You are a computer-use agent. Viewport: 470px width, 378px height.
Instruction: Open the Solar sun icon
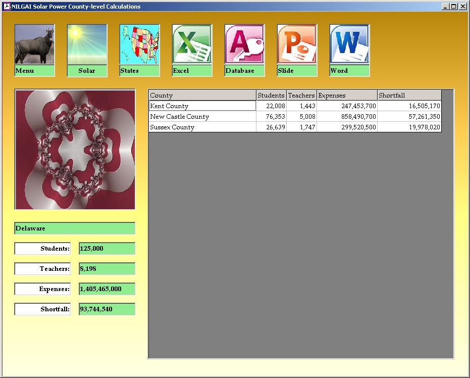(87, 44)
